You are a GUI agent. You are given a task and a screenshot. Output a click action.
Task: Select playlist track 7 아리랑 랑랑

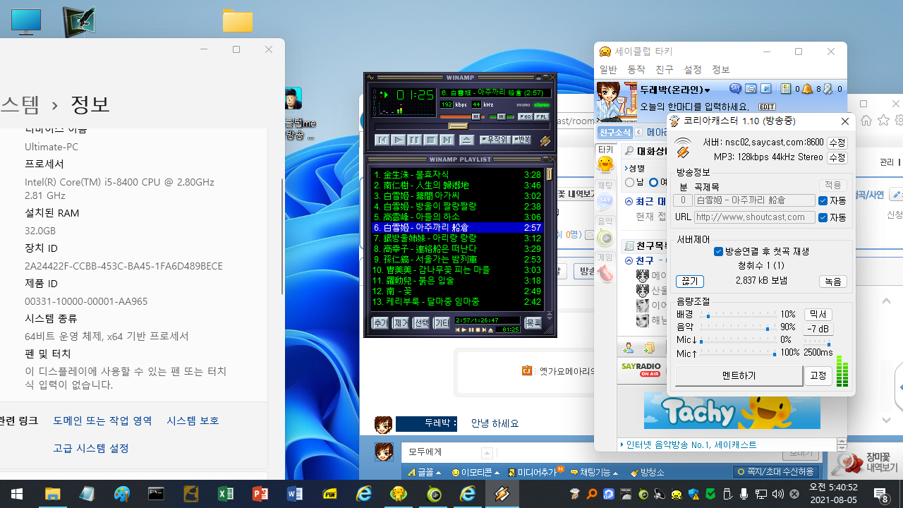point(458,238)
